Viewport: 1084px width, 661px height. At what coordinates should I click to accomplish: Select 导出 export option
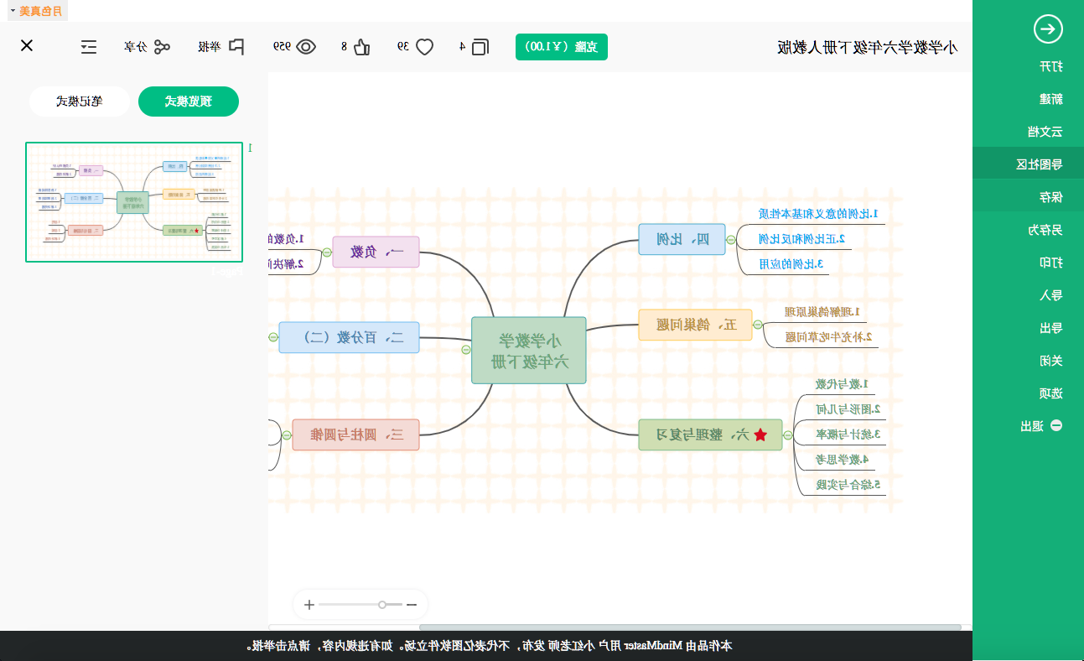point(1051,328)
